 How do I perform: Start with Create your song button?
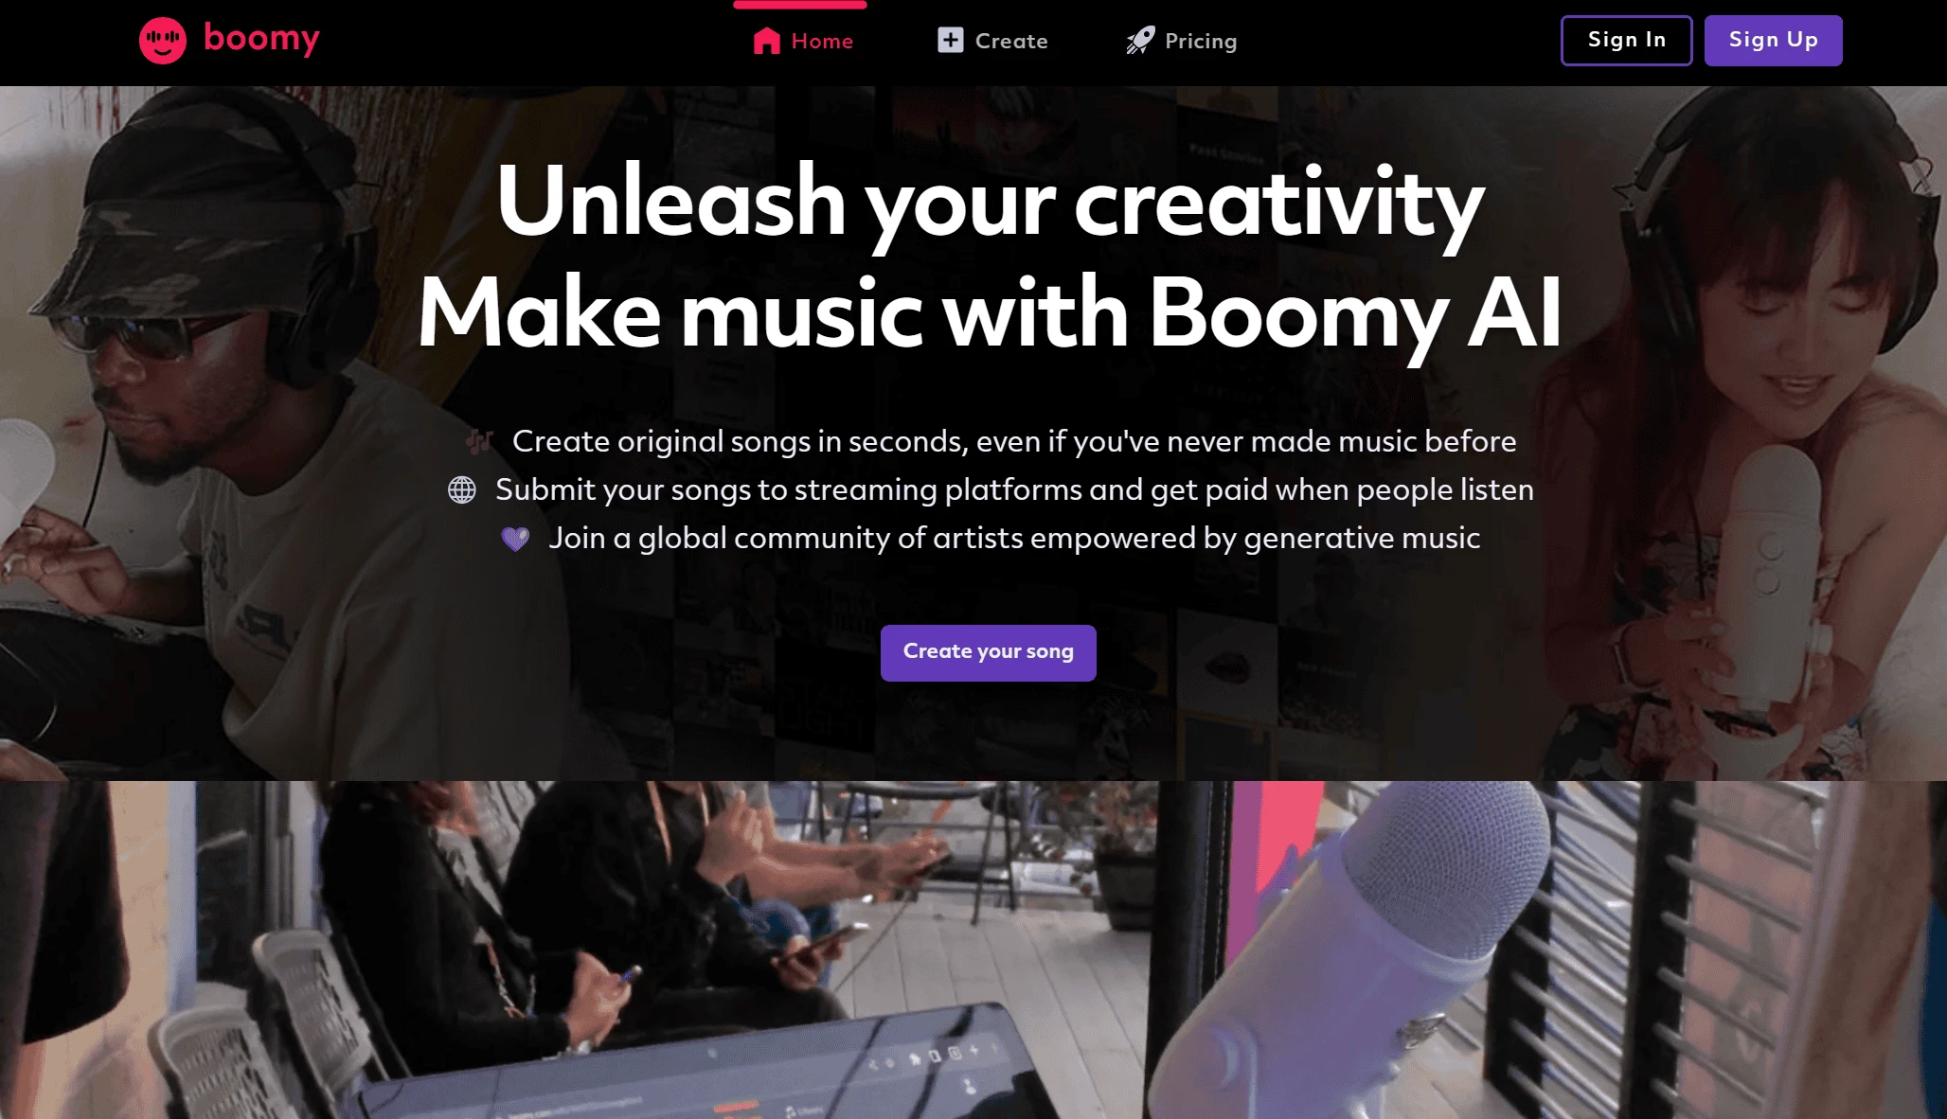point(988,652)
